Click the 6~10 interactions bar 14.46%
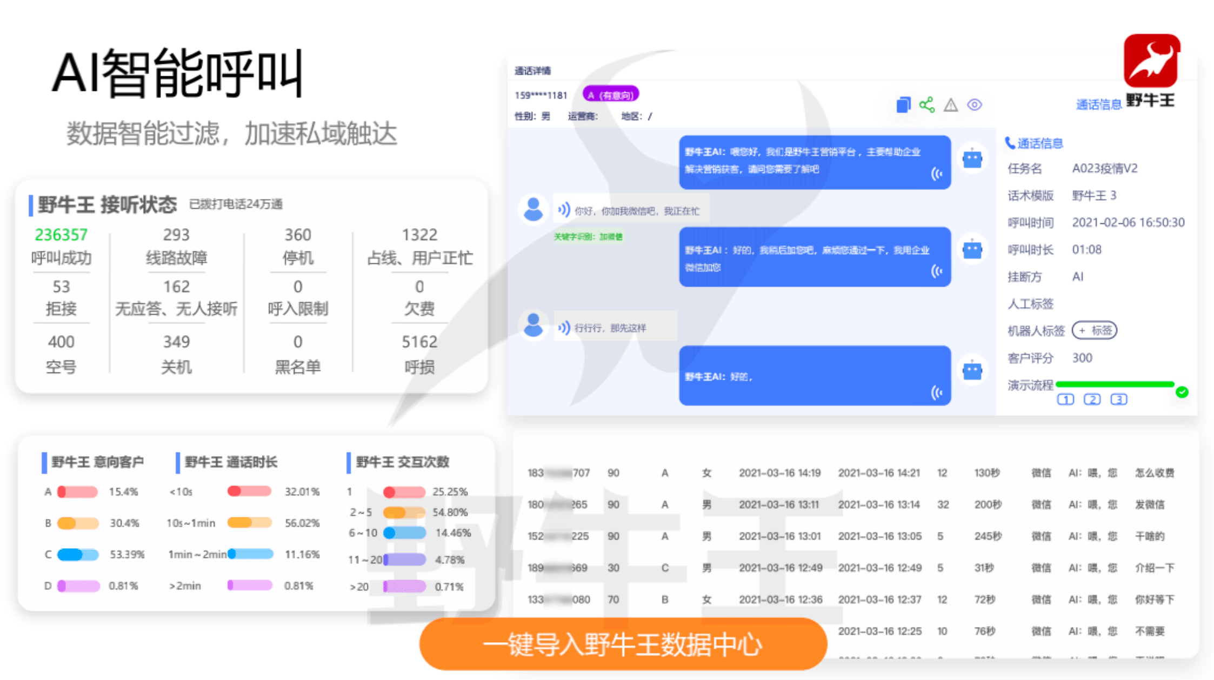Image resolution: width=1214 pixels, height=680 pixels. coord(404,534)
